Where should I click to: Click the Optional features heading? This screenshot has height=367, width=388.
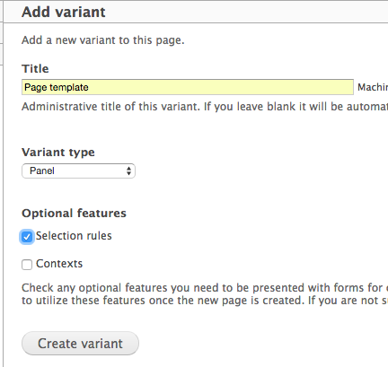click(x=74, y=214)
